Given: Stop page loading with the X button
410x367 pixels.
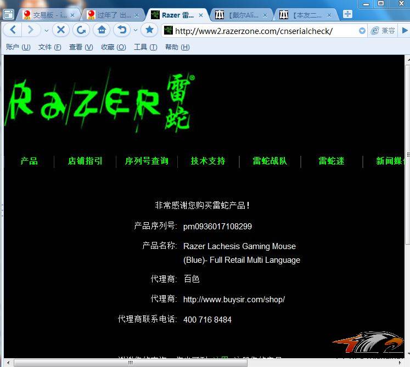Looking at the screenshot, I should [61, 30].
